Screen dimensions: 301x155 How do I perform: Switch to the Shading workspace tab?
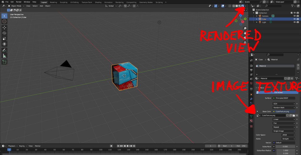click(x=98, y=2)
